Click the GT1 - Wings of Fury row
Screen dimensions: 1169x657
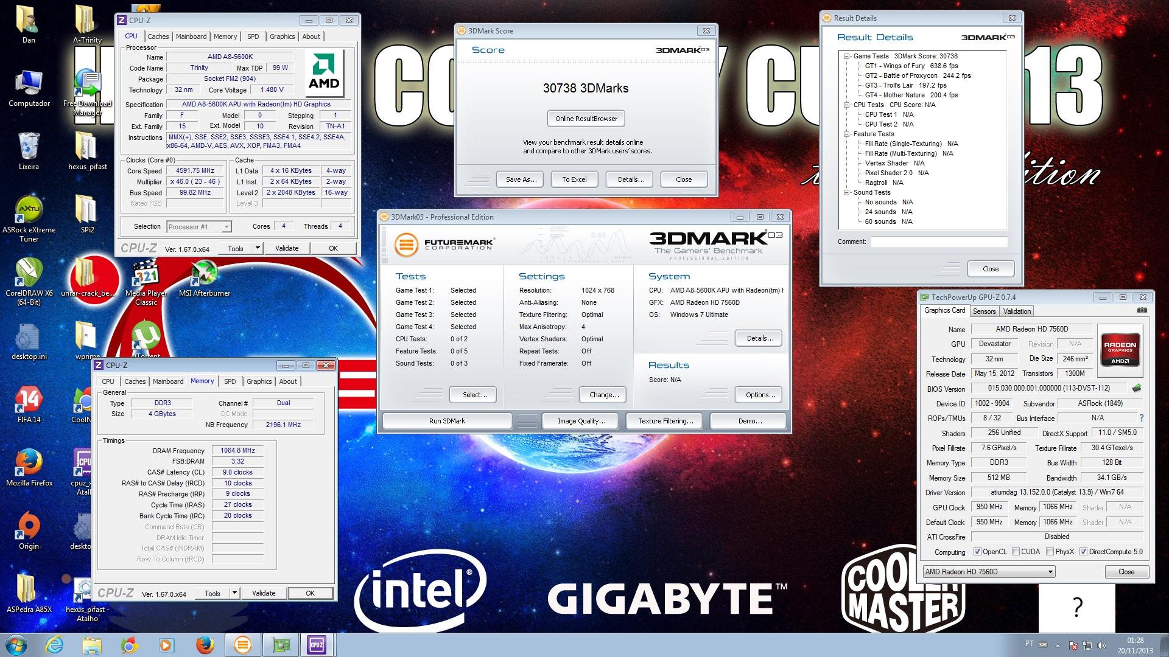(911, 66)
